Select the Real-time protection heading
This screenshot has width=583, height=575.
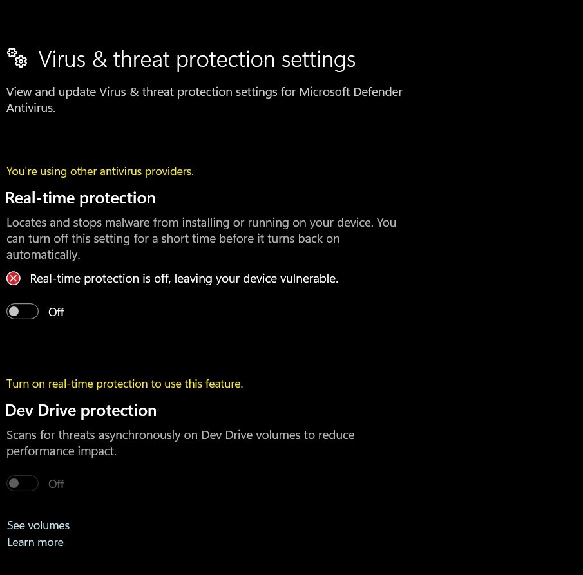click(x=81, y=198)
